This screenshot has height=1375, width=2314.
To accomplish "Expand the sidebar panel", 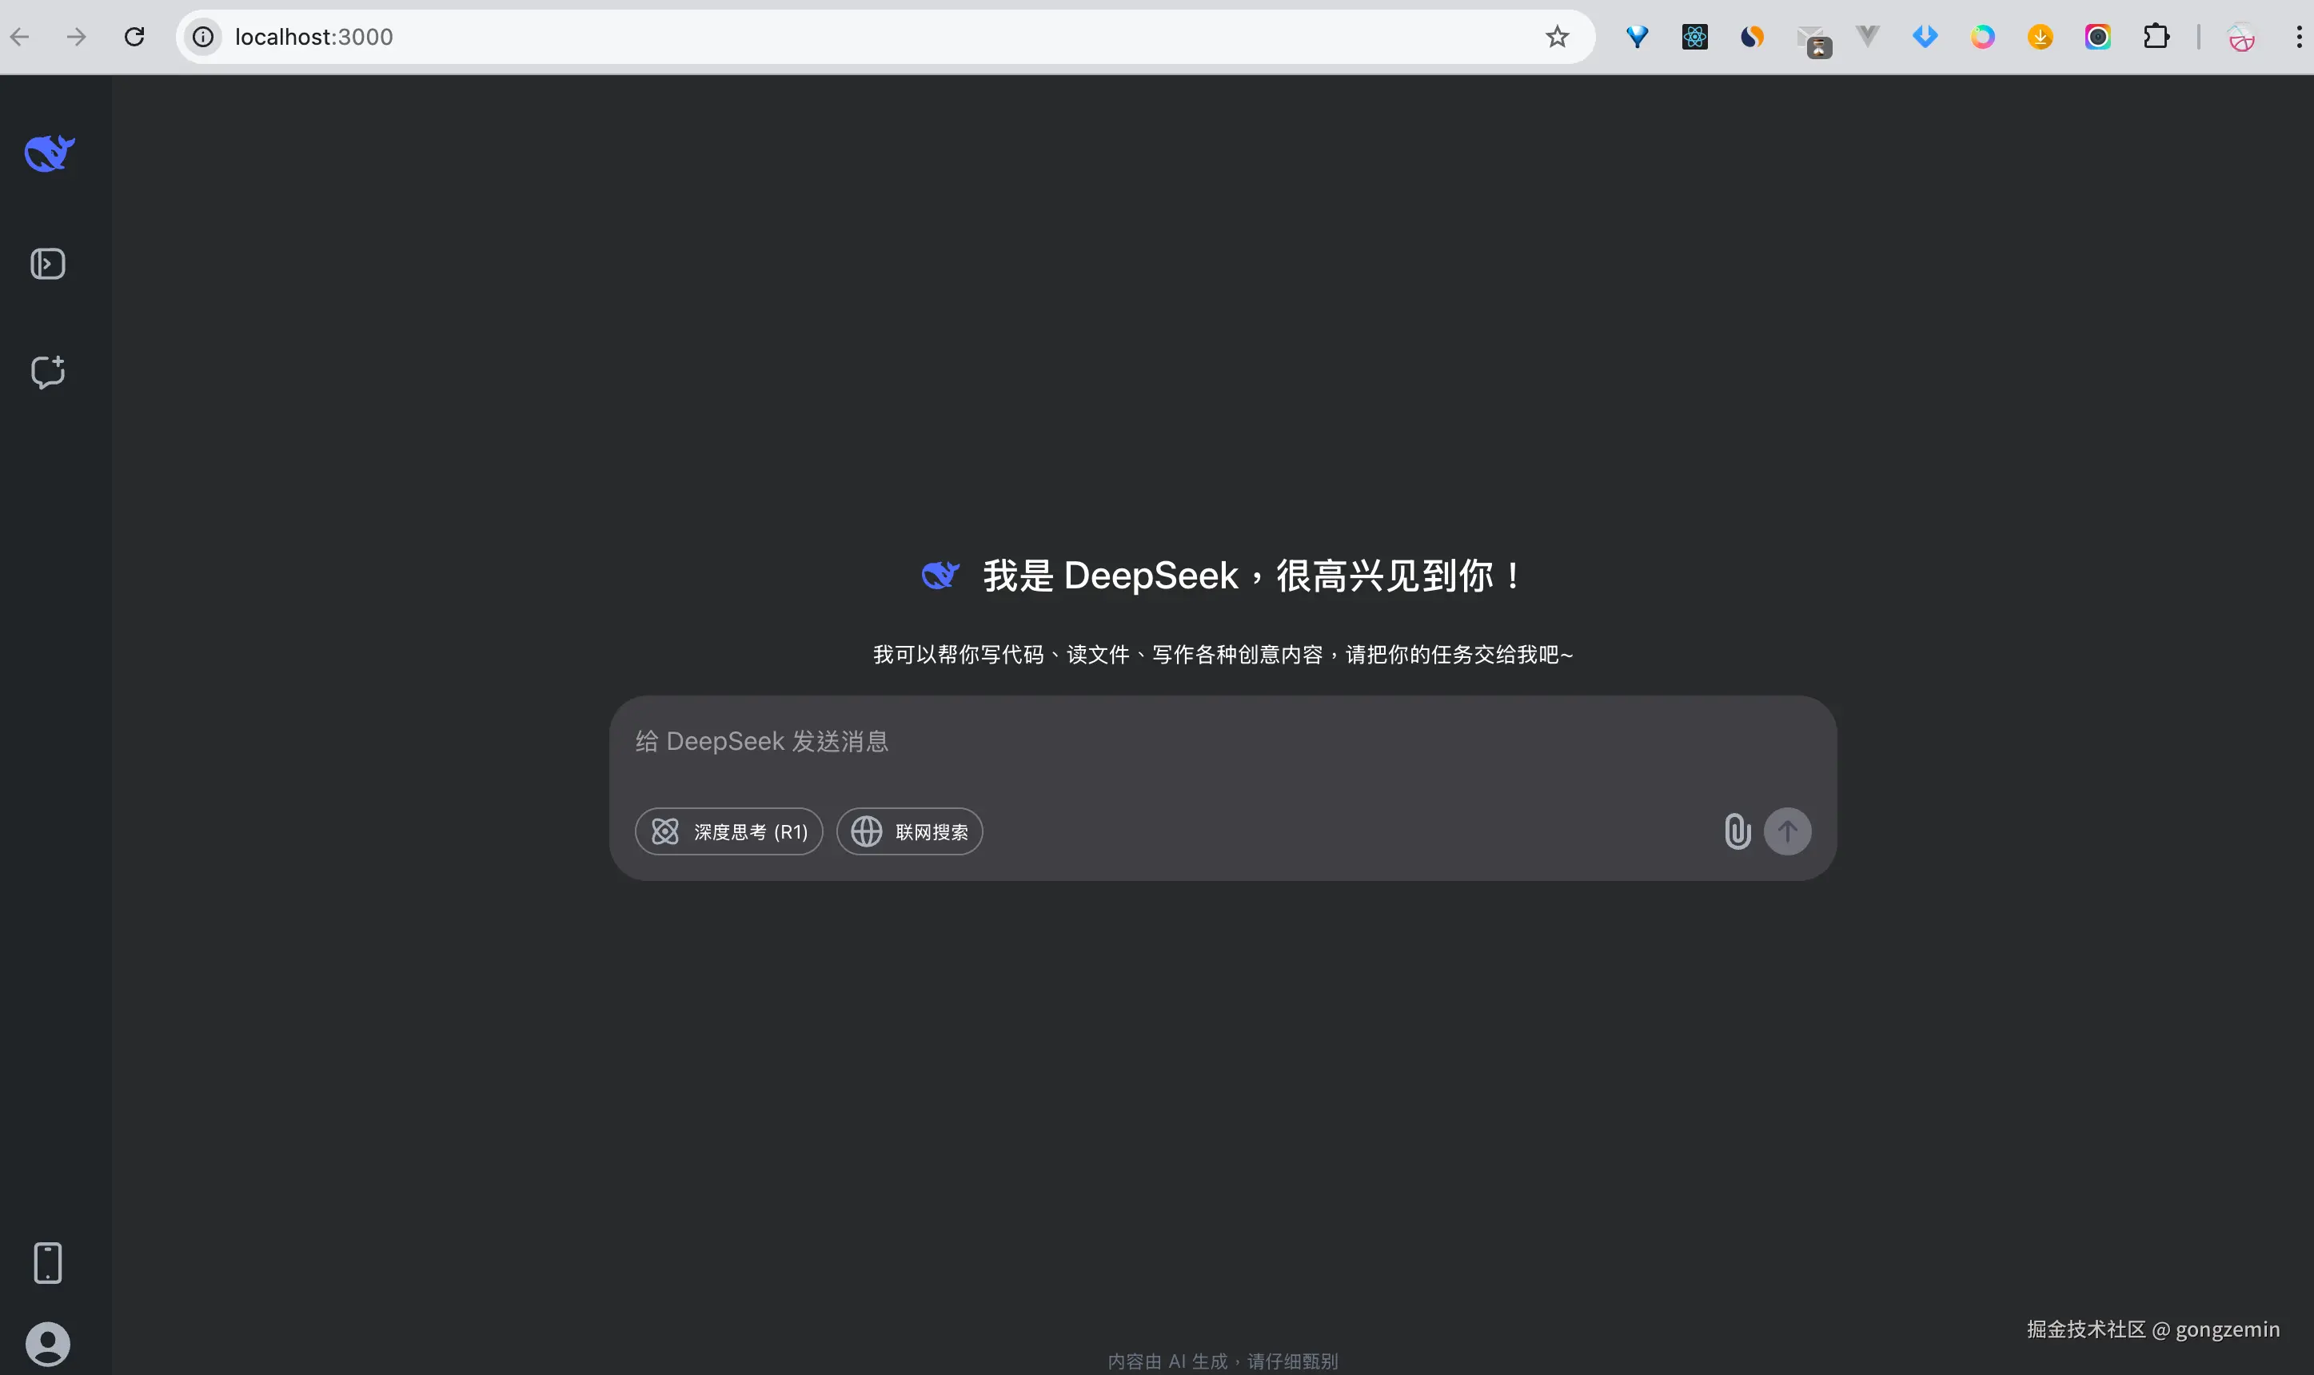I will (x=48, y=264).
